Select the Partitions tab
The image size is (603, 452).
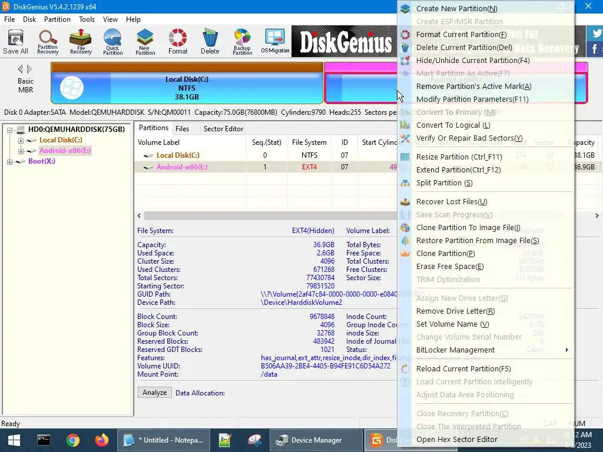click(154, 128)
